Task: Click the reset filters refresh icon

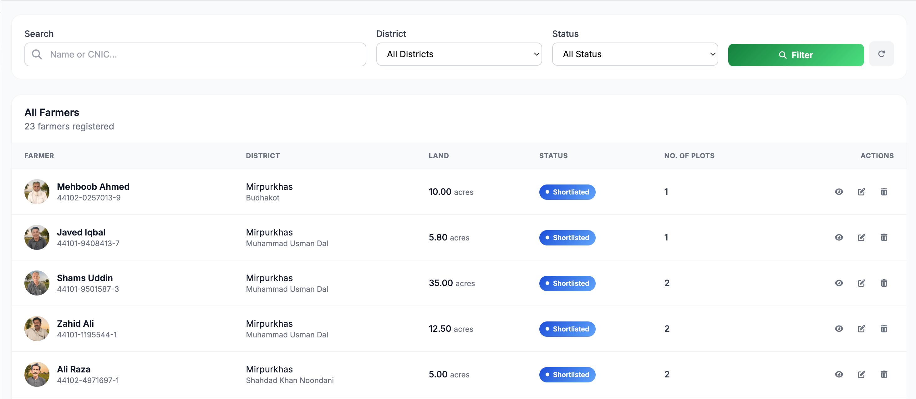Action: (x=881, y=54)
